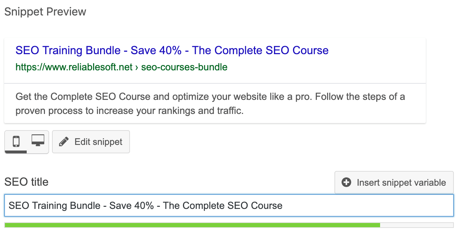
Task: Click the pencil icon beside Edit snippet
Action: click(x=64, y=142)
